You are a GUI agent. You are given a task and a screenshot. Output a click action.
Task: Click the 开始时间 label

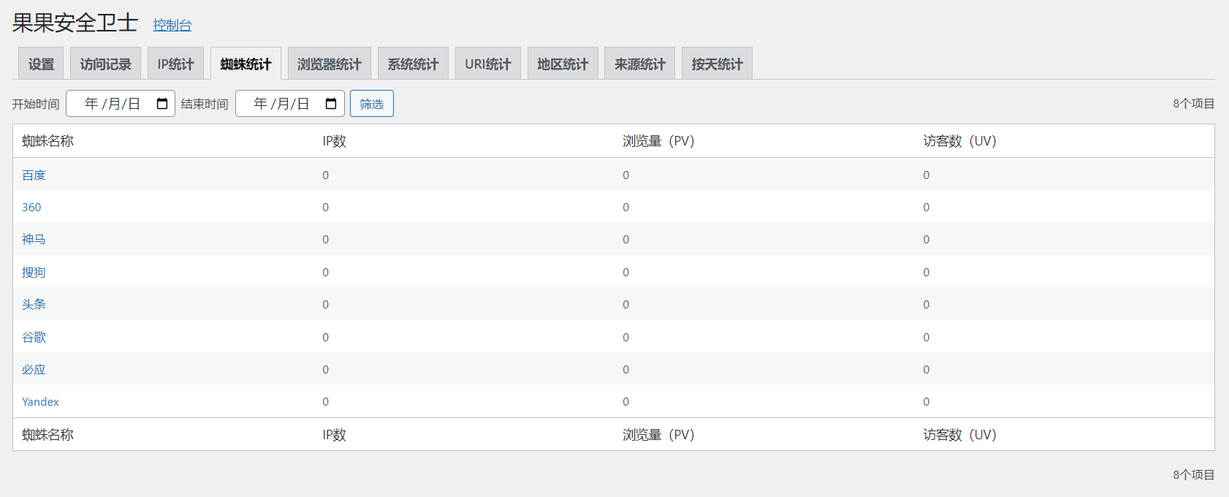[36, 104]
